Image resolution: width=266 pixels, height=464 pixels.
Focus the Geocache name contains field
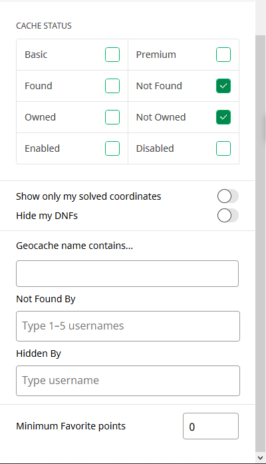(128, 274)
